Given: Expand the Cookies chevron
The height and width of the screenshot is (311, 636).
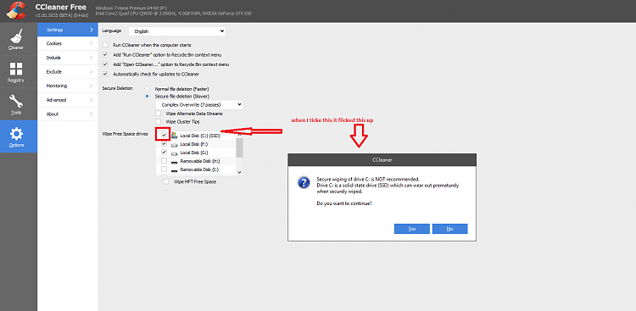Looking at the screenshot, I should (x=91, y=44).
